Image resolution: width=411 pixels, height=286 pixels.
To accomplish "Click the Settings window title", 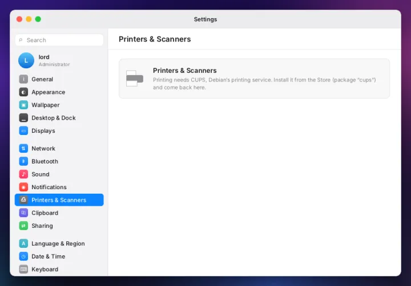I will point(205,19).
